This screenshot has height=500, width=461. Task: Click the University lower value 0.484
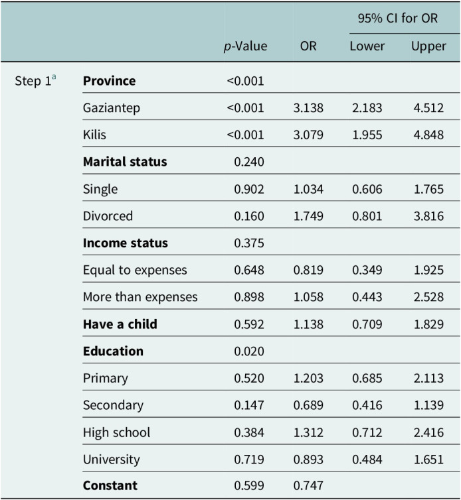click(x=367, y=460)
